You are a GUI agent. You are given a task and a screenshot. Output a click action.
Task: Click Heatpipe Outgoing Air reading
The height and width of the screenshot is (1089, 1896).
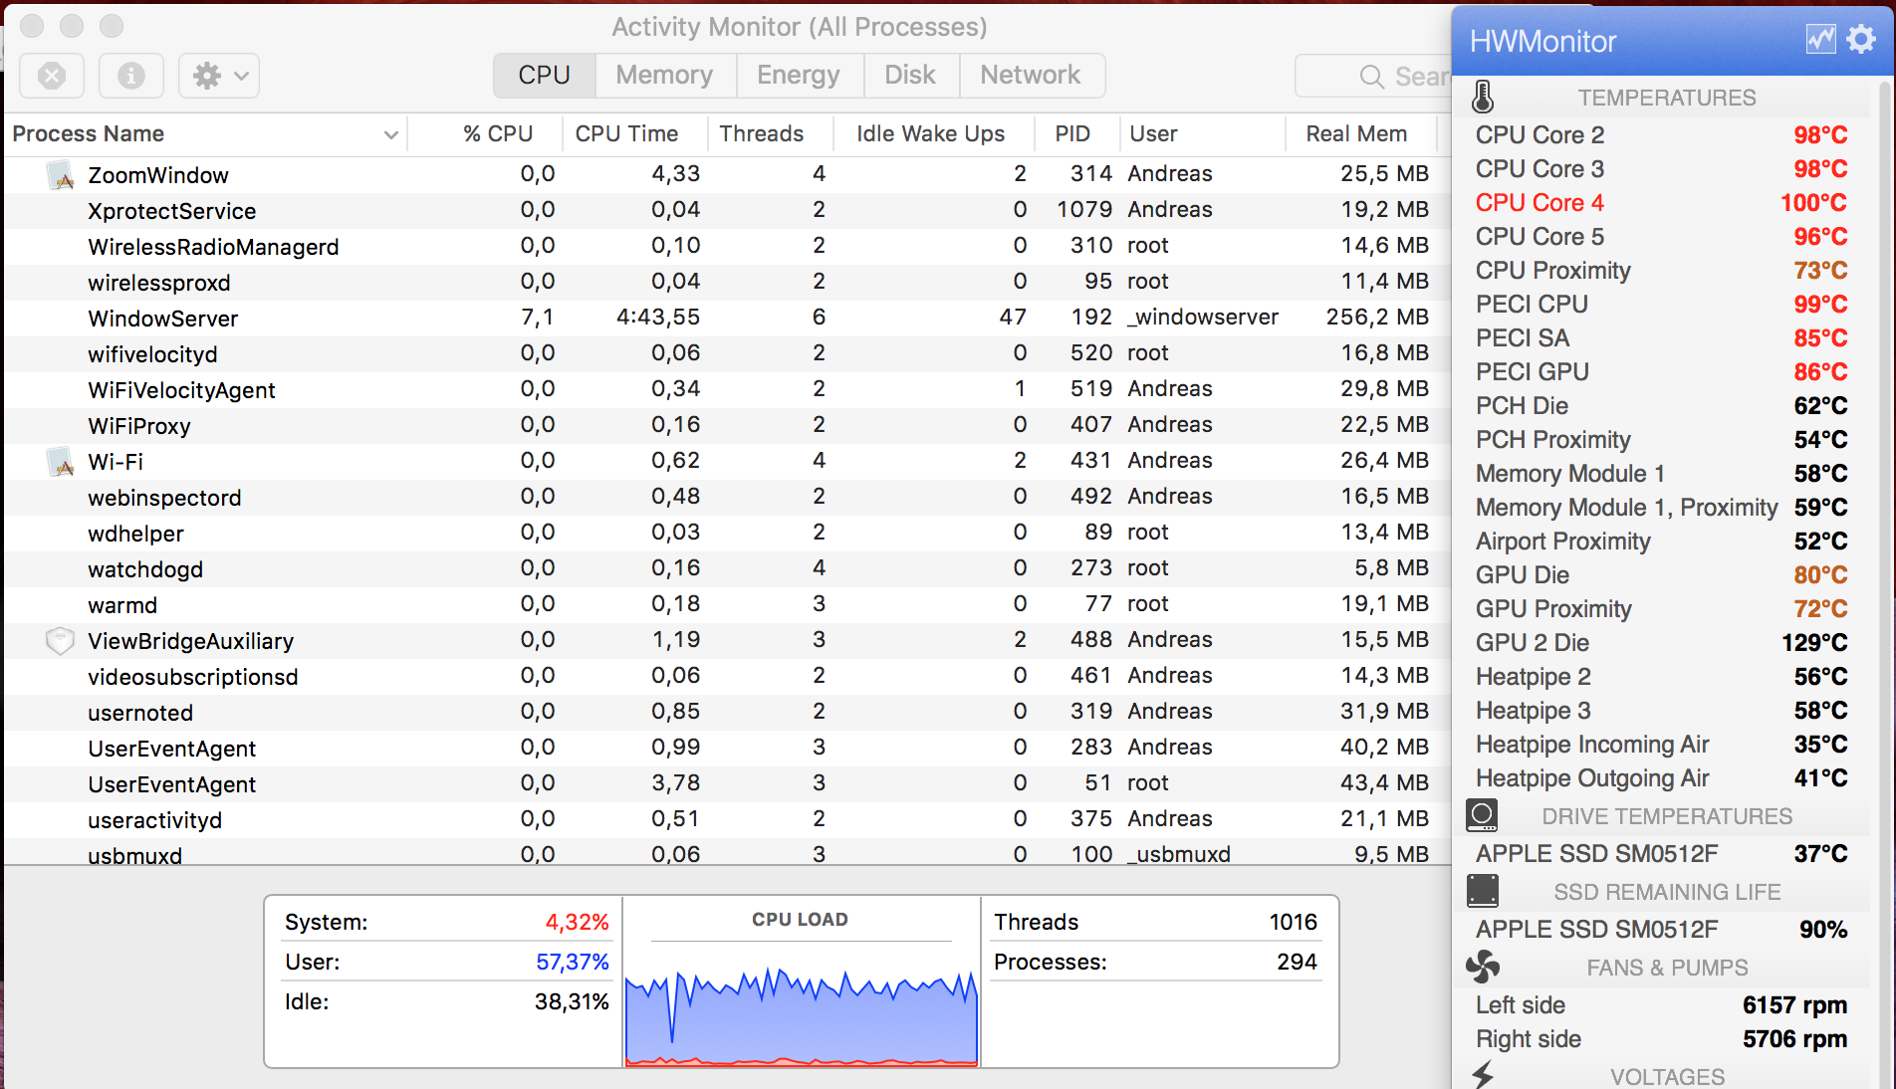(x=1661, y=778)
